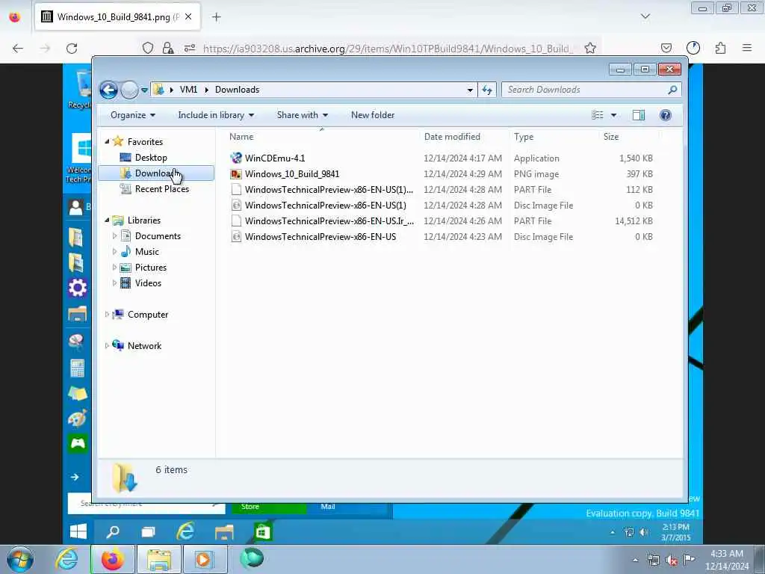Screen dimensions: 765x574
Task: Open Firefox Pocket save icon
Action: 666,48
